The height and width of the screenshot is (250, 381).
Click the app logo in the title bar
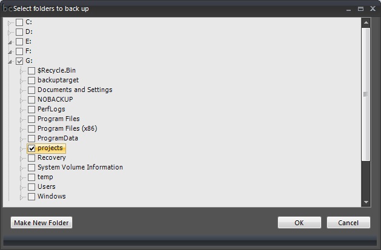tap(7, 8)
